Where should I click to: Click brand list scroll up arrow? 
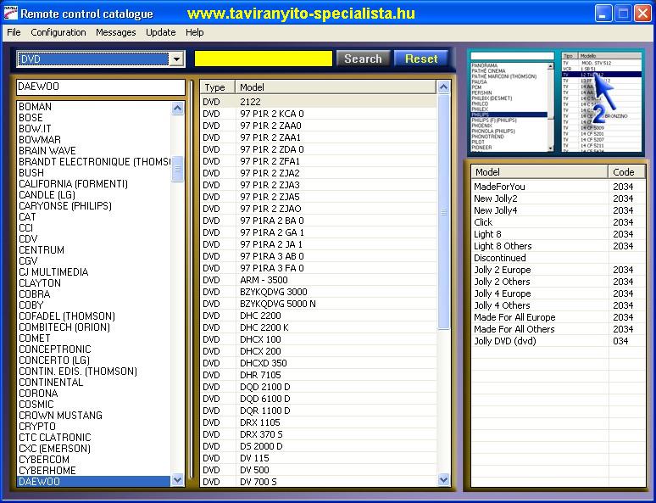coord(177,109)
